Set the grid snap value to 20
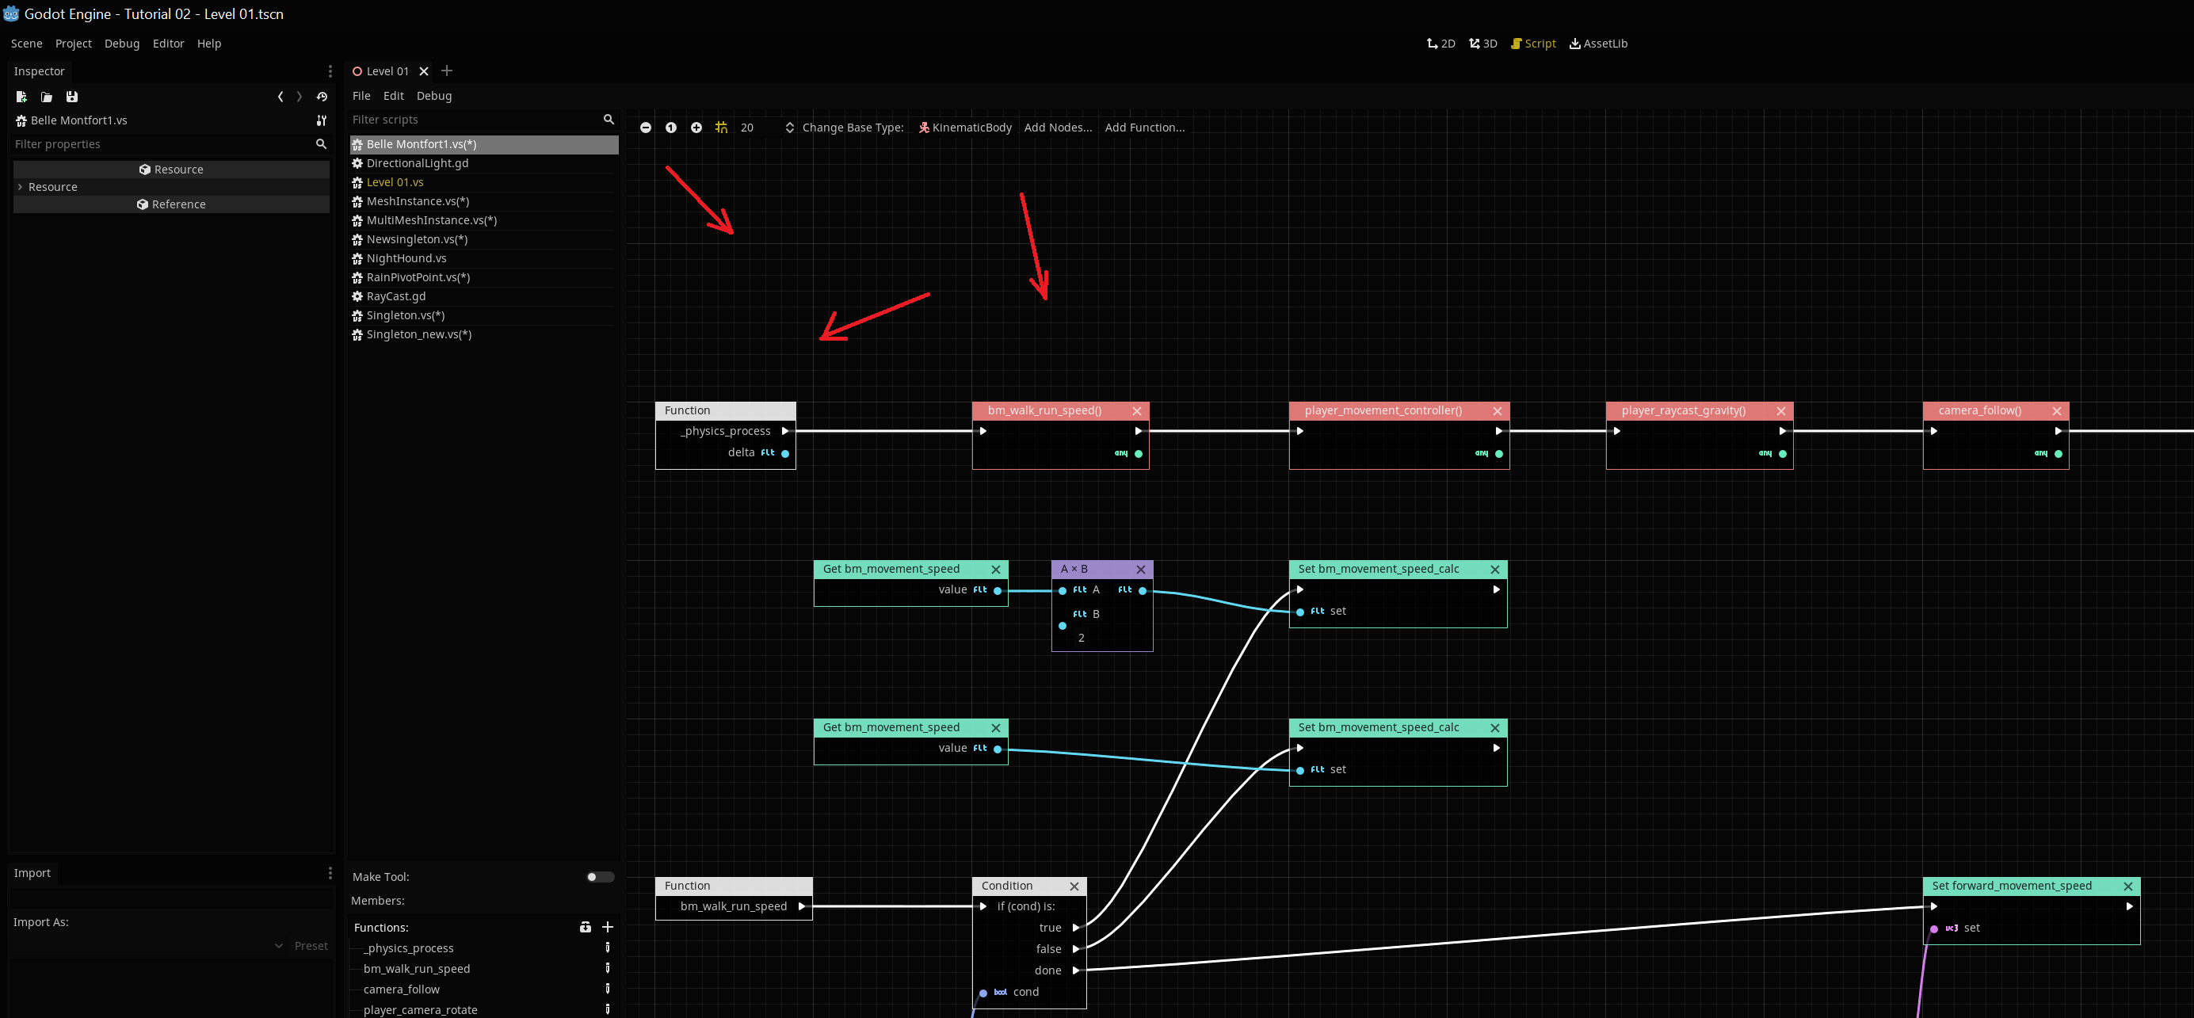The height and width of the screenshot is (1018, 2194). coord(747,127)
